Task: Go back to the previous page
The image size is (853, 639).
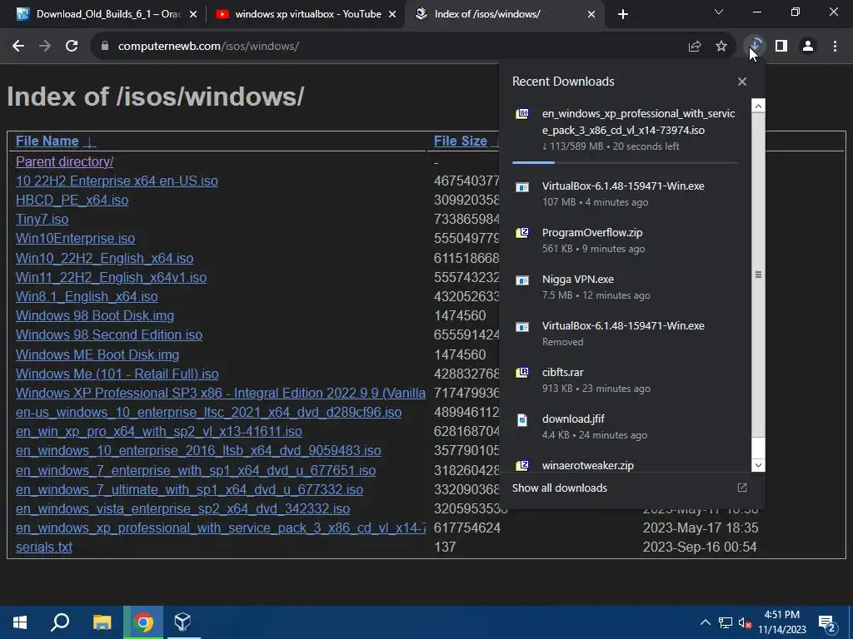Action: click(18, 47)
